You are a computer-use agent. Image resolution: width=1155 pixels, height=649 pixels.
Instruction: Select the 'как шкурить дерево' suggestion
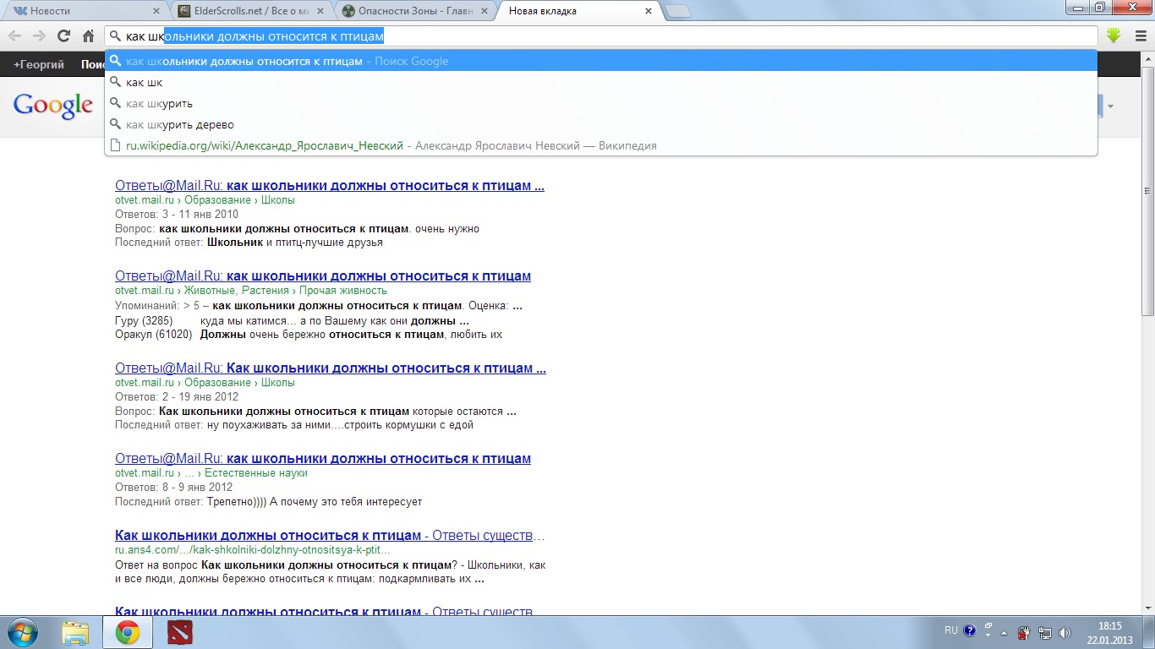179,124
